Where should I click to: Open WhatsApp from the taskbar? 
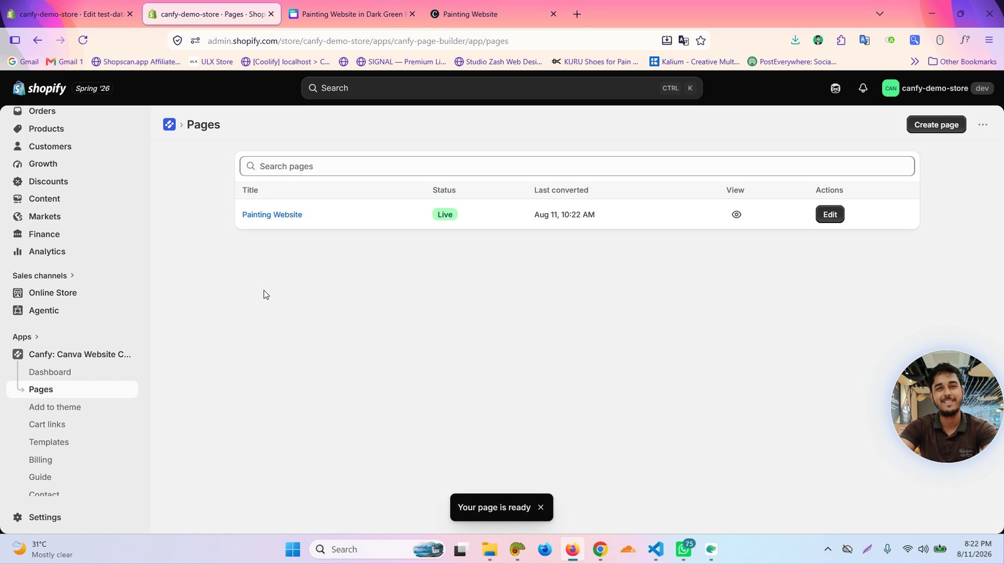[684, 549]
